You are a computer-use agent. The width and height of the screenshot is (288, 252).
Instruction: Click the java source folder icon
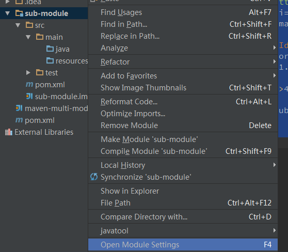coord(50,49)
